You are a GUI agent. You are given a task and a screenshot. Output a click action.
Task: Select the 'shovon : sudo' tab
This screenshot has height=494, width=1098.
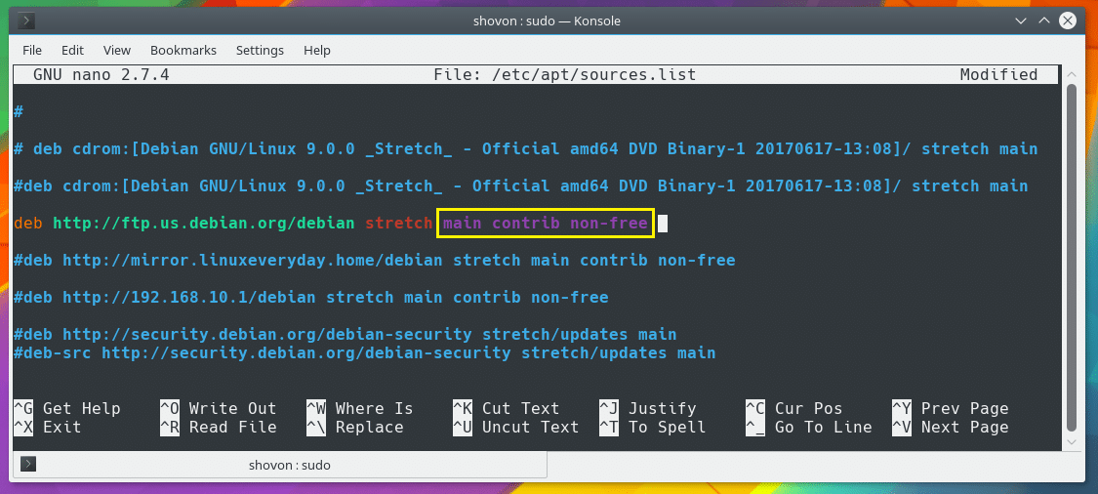[280, 465]
